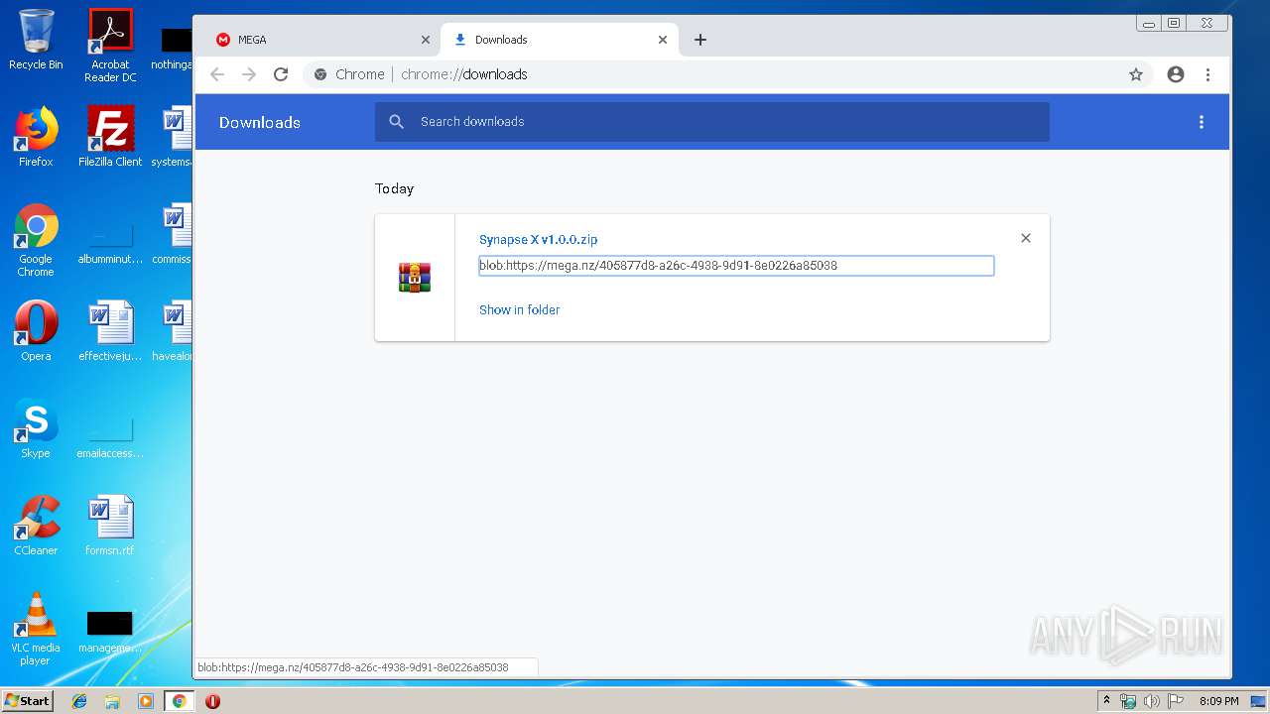Click the Action Center flag icon
The width and height of the screenshot is (1270, 714).
(x=1174, y=701)
